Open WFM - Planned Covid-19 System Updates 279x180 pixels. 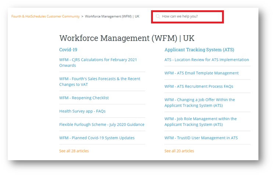[x=97, y=138]
